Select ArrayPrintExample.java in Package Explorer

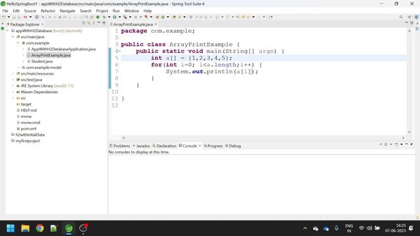coord(51,55)
